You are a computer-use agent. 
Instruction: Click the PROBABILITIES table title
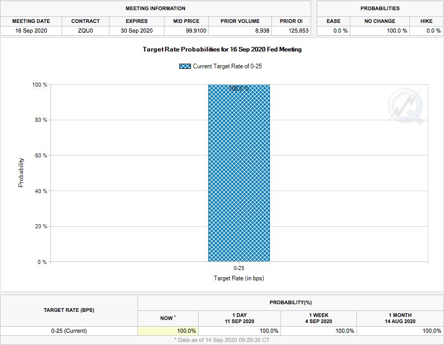[380, 9]
